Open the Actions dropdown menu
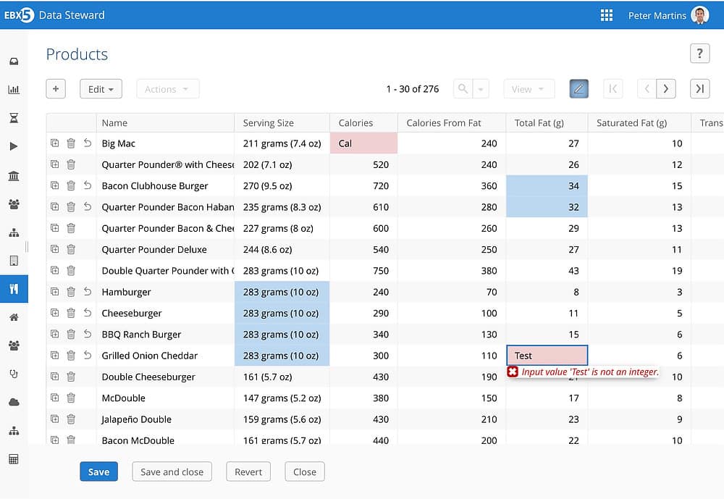The width and height of the screenshot is (724, 499). pos(168,88)
